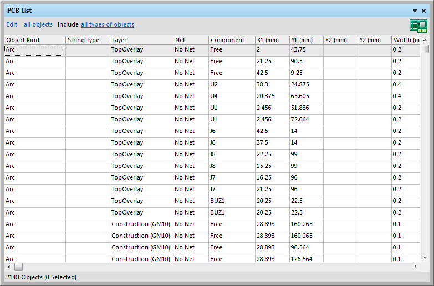This screenshot has height=286, width=434.
Task: Click X1 value 38.3
Action: pyautogui.click(x=272, y=85)
